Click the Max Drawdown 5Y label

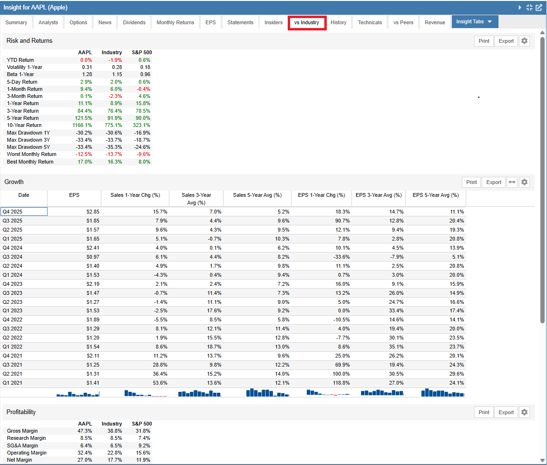pyautogui.click(x=28, y=147)
